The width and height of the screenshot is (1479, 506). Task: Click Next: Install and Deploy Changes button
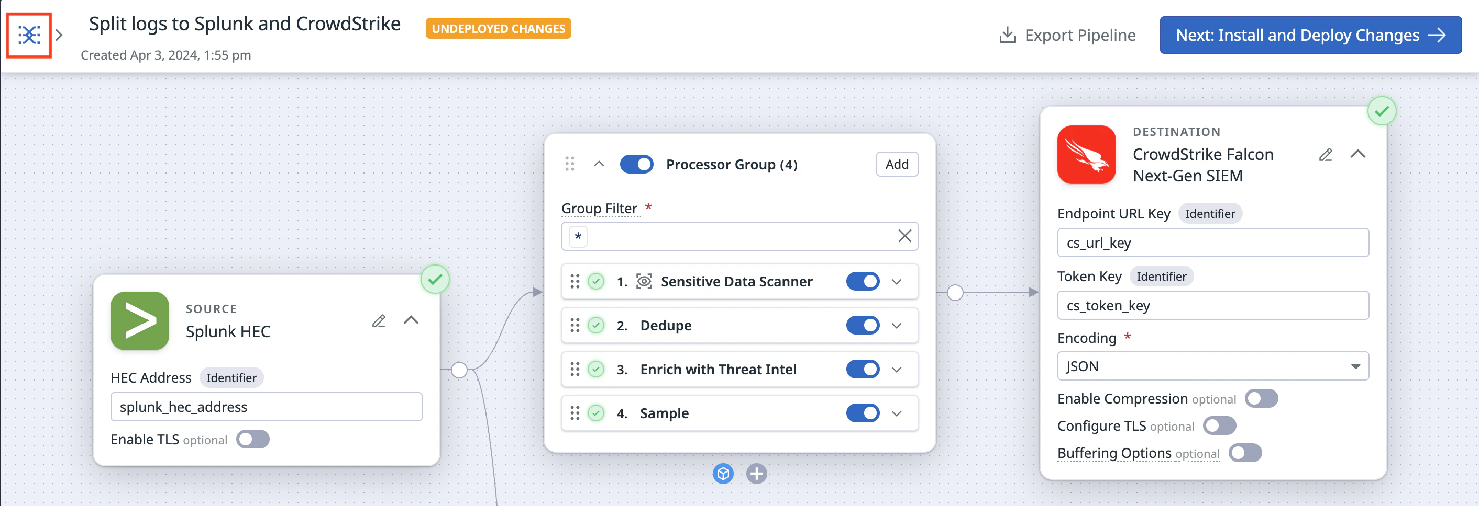click(x=1310, y=36)
